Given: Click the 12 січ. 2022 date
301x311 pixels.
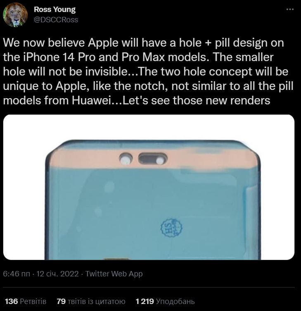Looking at the screenshot, I should pyautogui.click(x=57, y=274).
